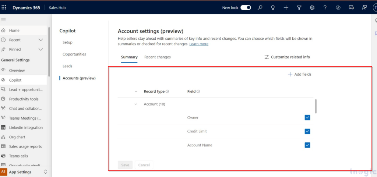This screenshot has width=377, height=177.
Task: Open Chat and collaborate settings
Action: click(x=24, y=109)
